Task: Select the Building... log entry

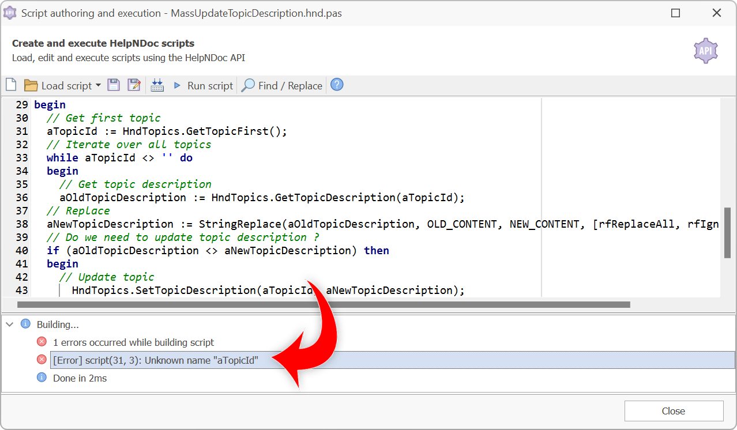Action: (x=58, y=325)
